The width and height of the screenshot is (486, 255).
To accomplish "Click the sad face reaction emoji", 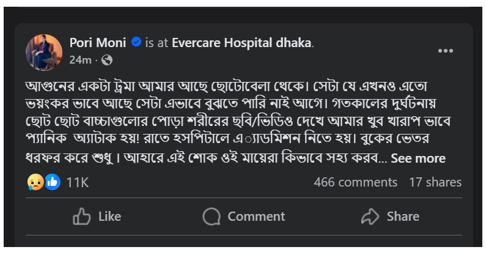I will click(35, 182).
